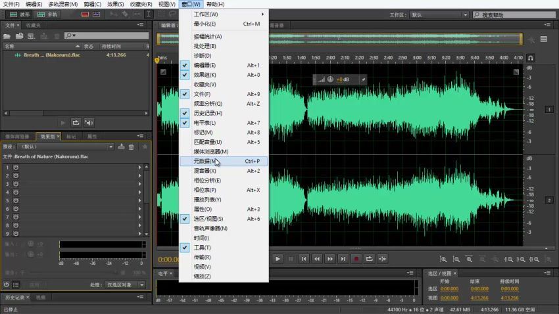The width and height of the screenshot is (559, 314).
Task: Click the headphones icon above waveform
Action: point(531,58)
